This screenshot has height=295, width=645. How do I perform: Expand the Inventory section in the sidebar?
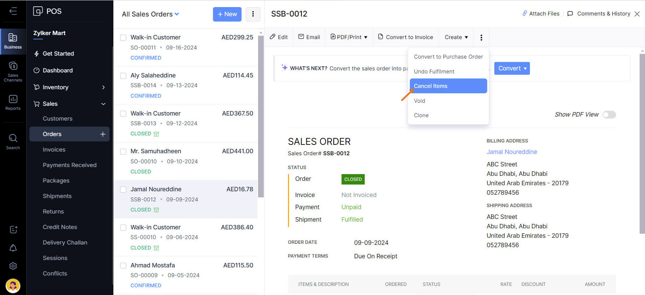pos(69,87)
